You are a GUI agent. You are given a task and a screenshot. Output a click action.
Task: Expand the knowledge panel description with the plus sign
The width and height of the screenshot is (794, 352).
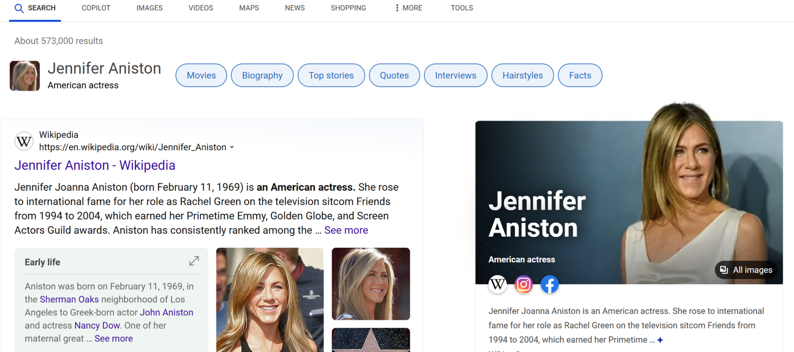pos(660,340)
